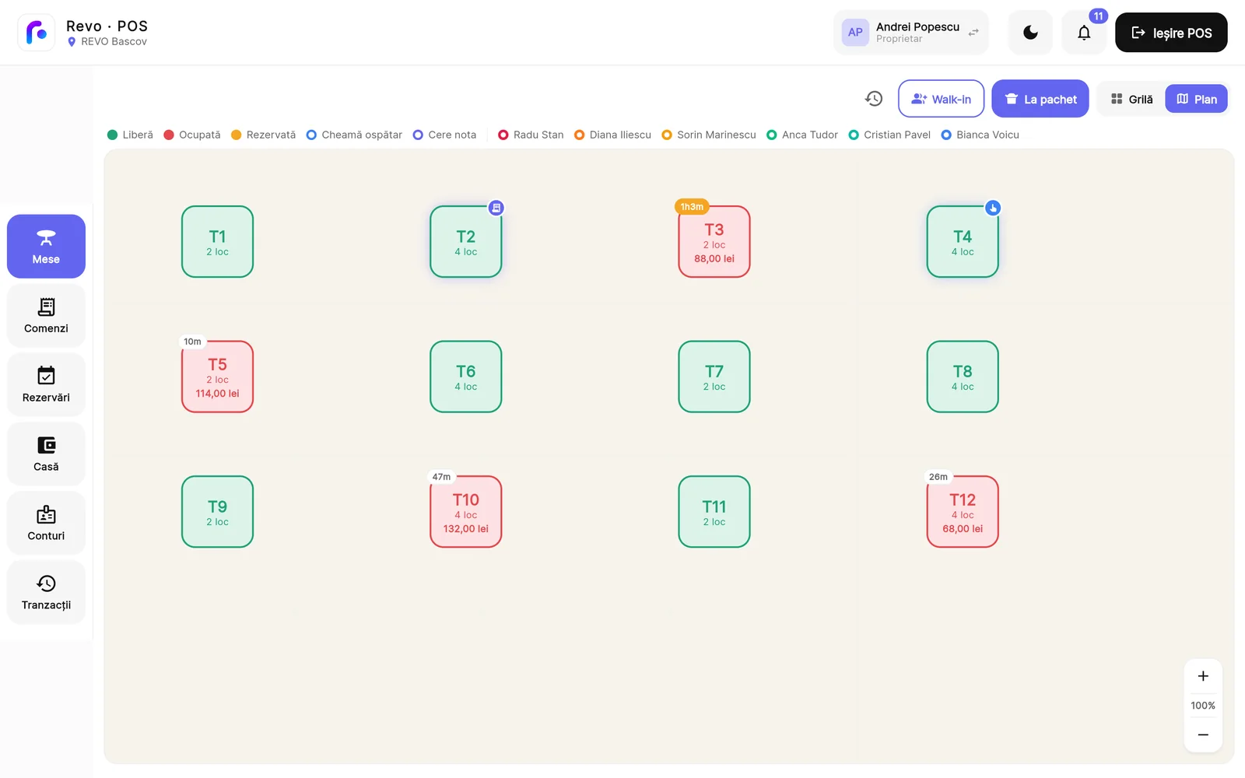Filter tables by Anca Tudor
The height and width of the screenshot is (778, 1245).
coord(801,135)
